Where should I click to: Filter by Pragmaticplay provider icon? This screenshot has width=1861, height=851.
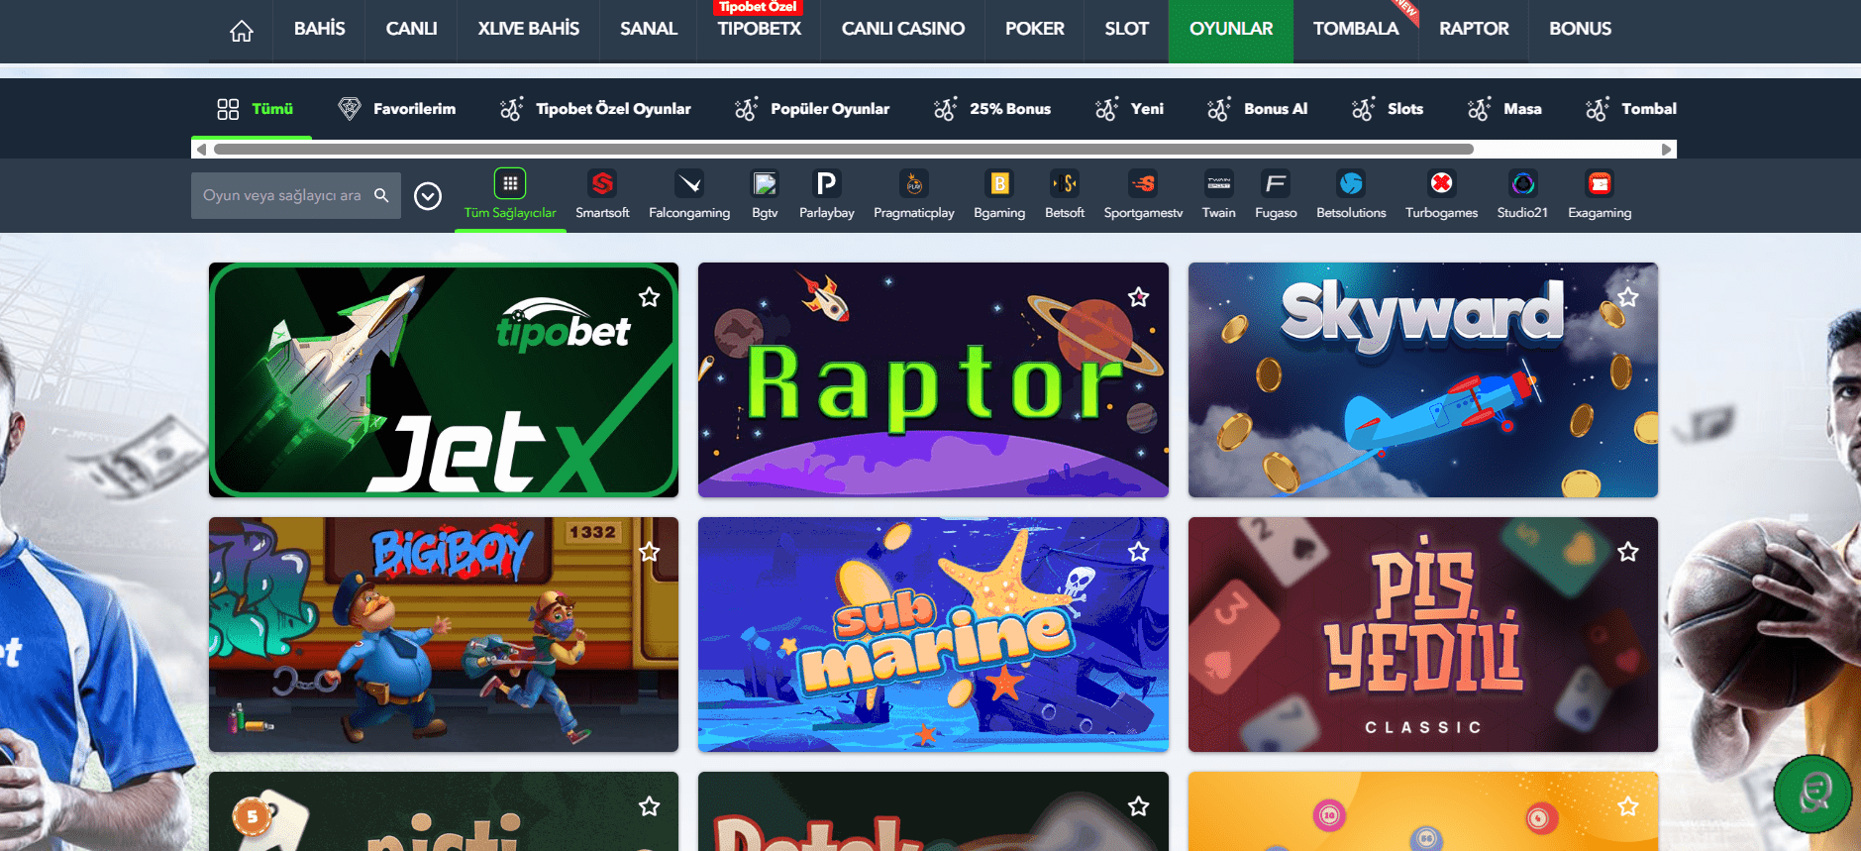(913, 184)
